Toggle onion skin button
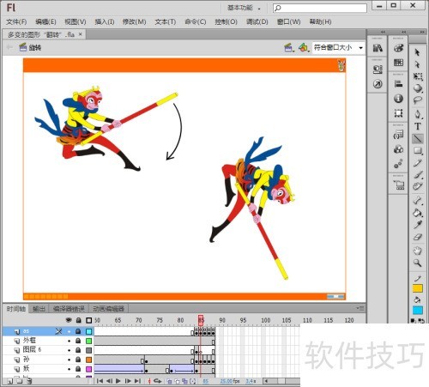 (x=169, y=381)
